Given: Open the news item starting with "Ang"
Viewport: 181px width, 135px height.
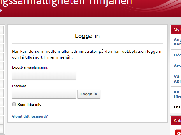Looking at the screenshot, I should (177, 42).
